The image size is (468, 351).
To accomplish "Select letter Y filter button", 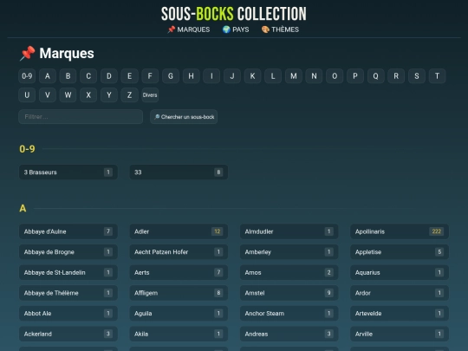I will (109, 95).
